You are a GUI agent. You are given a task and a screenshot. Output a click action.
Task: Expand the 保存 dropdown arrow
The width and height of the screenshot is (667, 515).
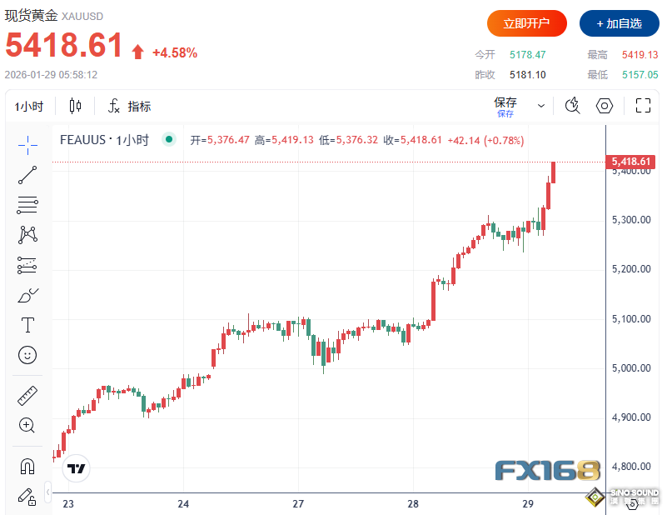pyautogui.click(x=541, y=107)
